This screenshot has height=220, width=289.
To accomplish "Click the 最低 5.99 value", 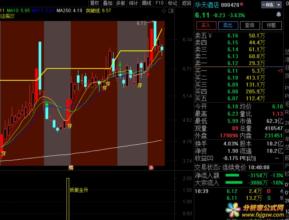I will [x=233, y=121].
